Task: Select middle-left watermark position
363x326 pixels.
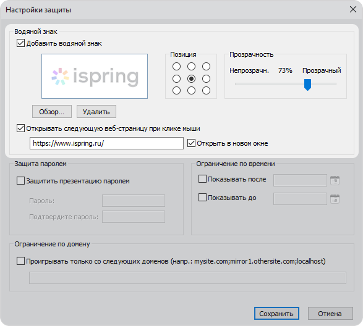Action: (x=176, y=78)
